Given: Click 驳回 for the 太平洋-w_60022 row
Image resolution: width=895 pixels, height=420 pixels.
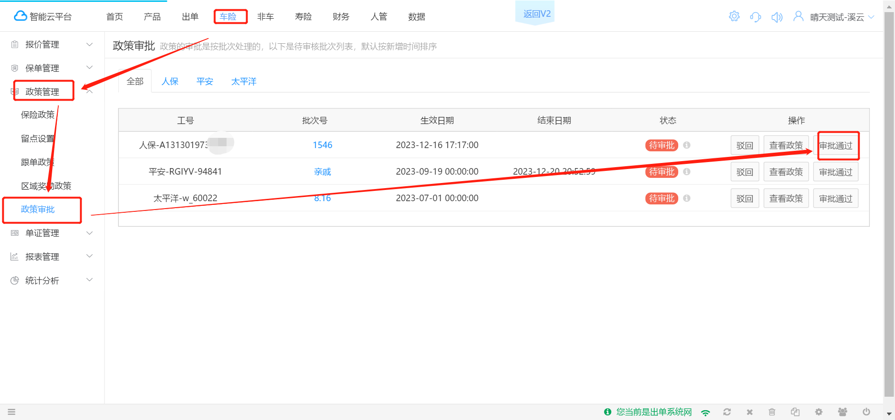Looking at the screenshot, I should [x=745, y=198].
